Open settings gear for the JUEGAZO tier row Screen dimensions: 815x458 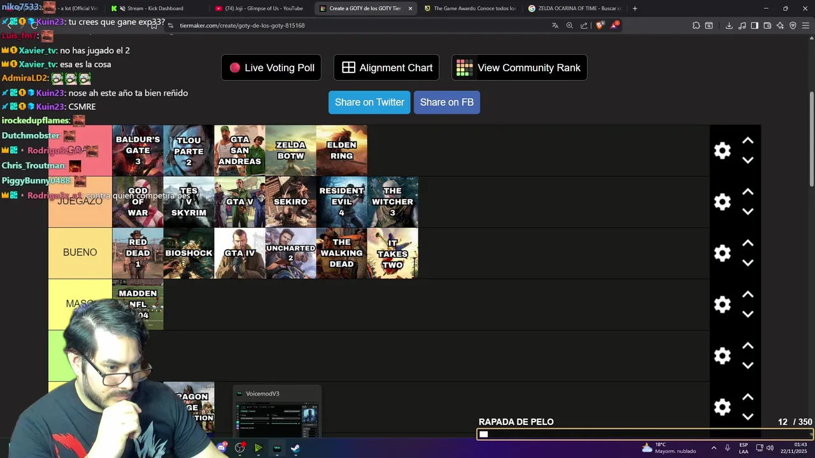click(x=722, y=202)
